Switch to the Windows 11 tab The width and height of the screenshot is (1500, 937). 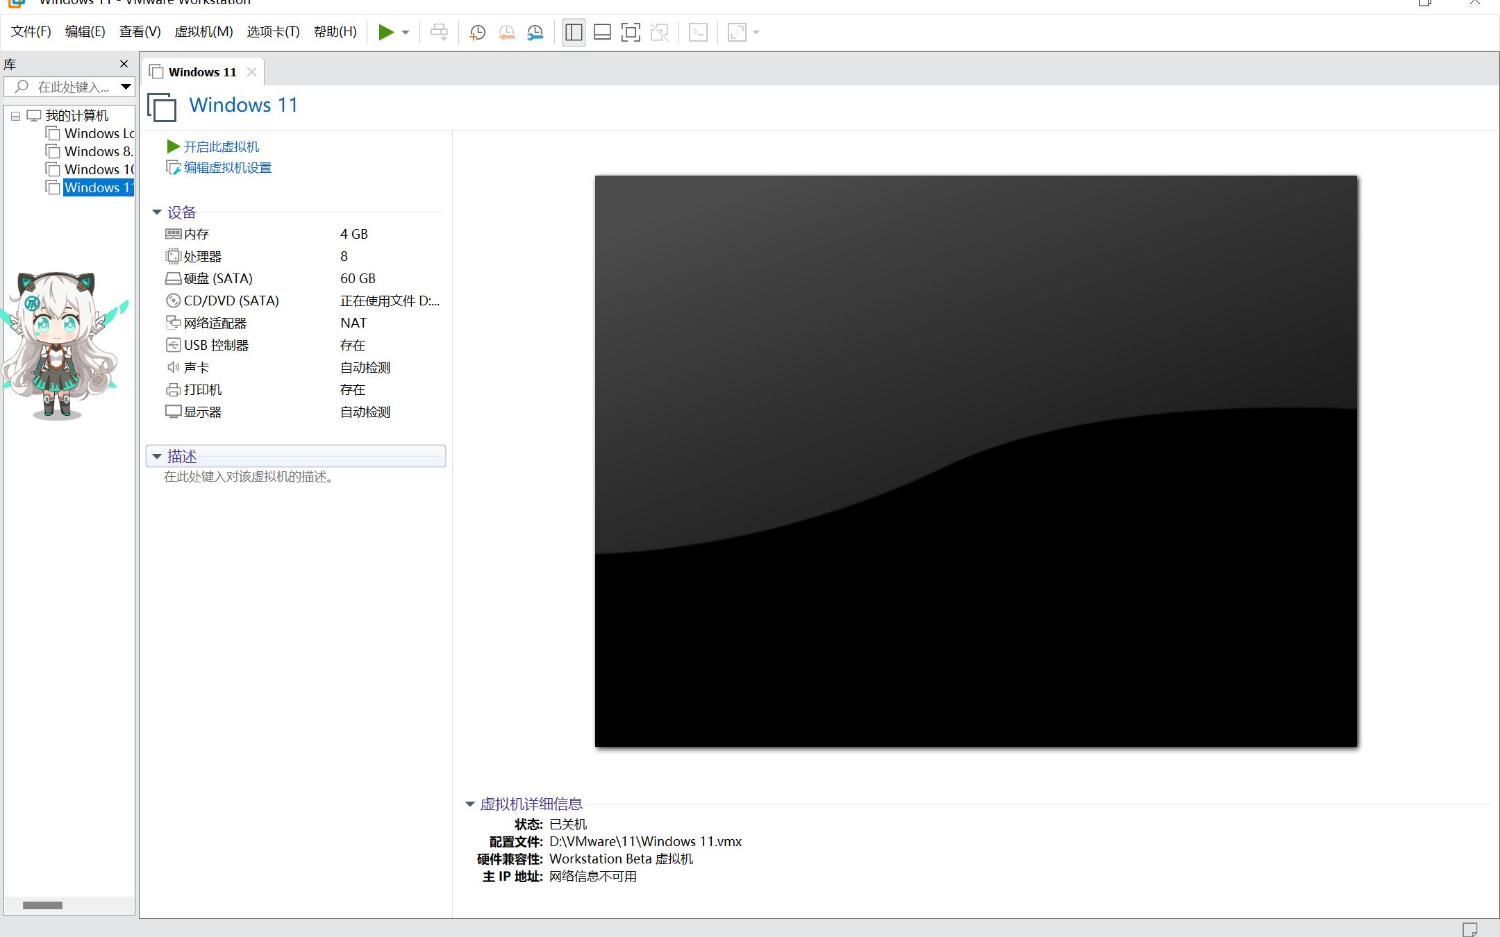(202, 72)
